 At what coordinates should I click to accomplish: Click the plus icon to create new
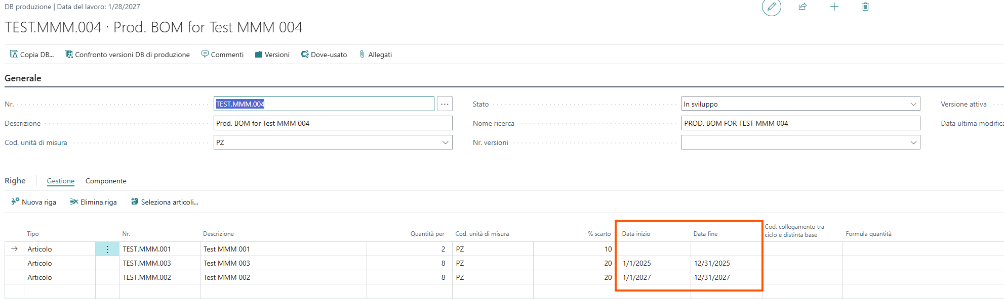click(x=834, y=7)
